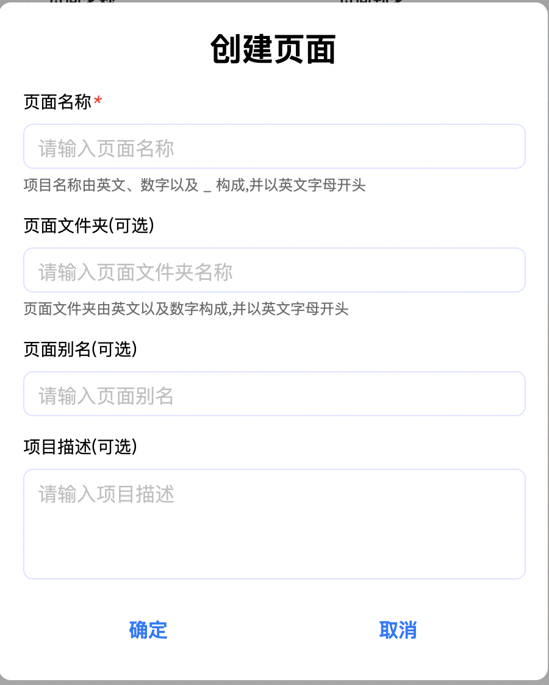This screenshot has width=549, height=685.
Task: Click the 页面名称 field label
Action: [57, 102]
